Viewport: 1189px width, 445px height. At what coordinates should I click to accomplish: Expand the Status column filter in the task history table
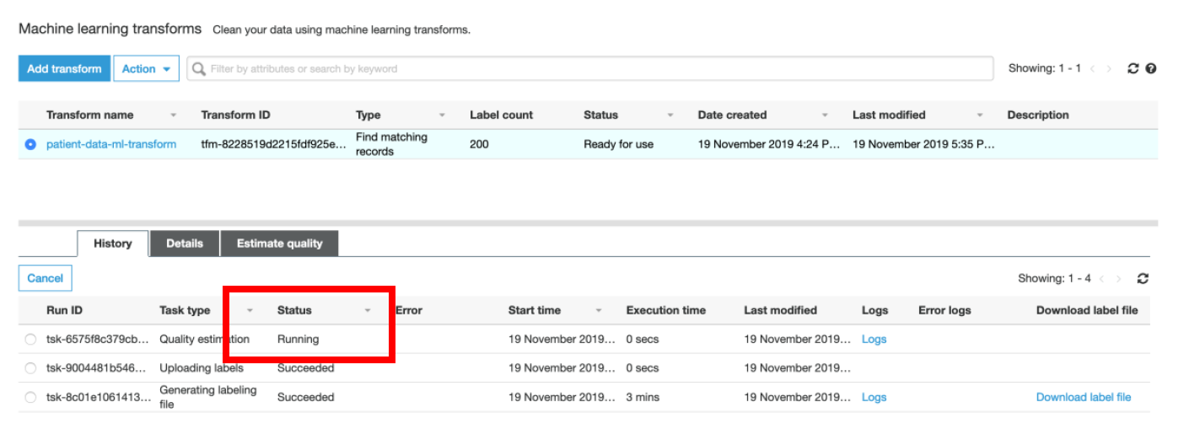[368, 311]
